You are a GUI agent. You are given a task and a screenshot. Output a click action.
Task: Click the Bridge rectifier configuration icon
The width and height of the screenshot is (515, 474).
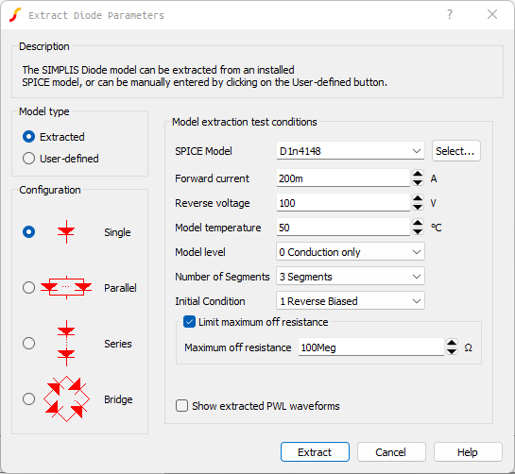click(x=66, y=398)
